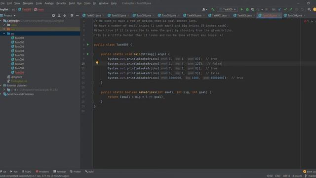Open the Profiler tool window

point(76,172)
